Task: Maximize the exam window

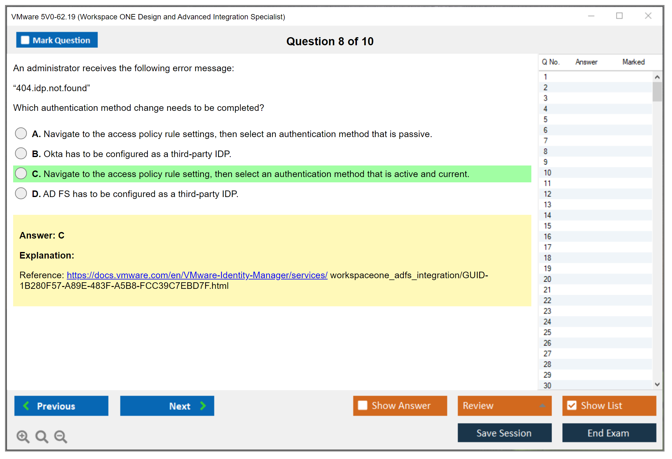Action: 619,16
